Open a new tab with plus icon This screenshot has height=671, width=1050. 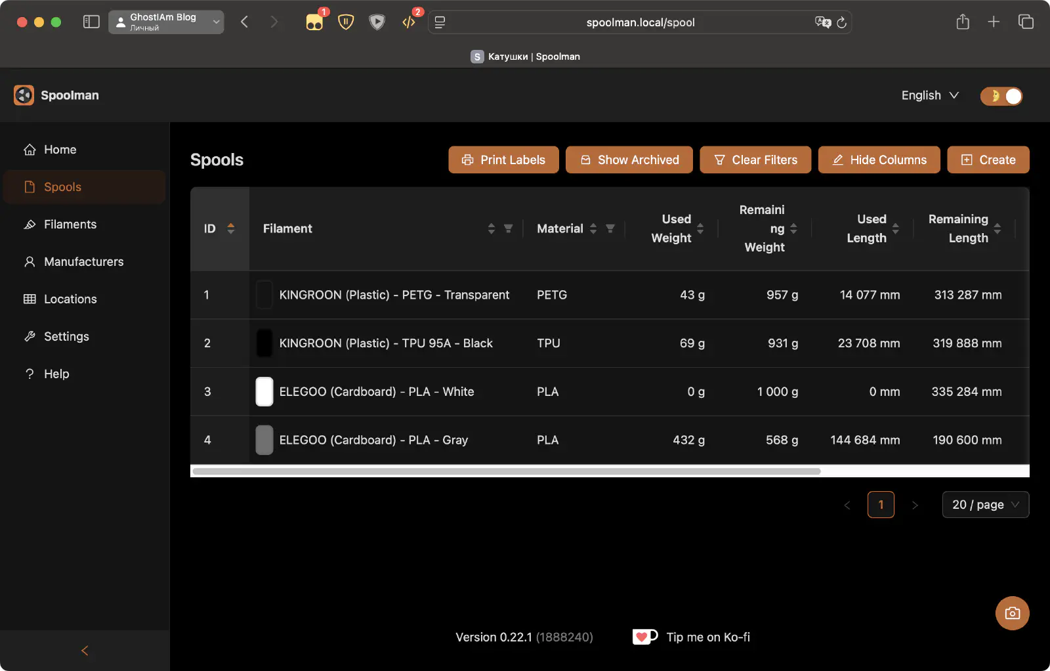[x=994, y=22]
